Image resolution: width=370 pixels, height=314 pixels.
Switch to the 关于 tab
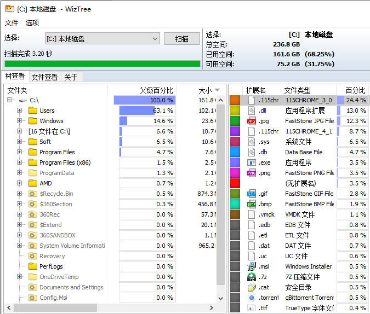point(71,77)
